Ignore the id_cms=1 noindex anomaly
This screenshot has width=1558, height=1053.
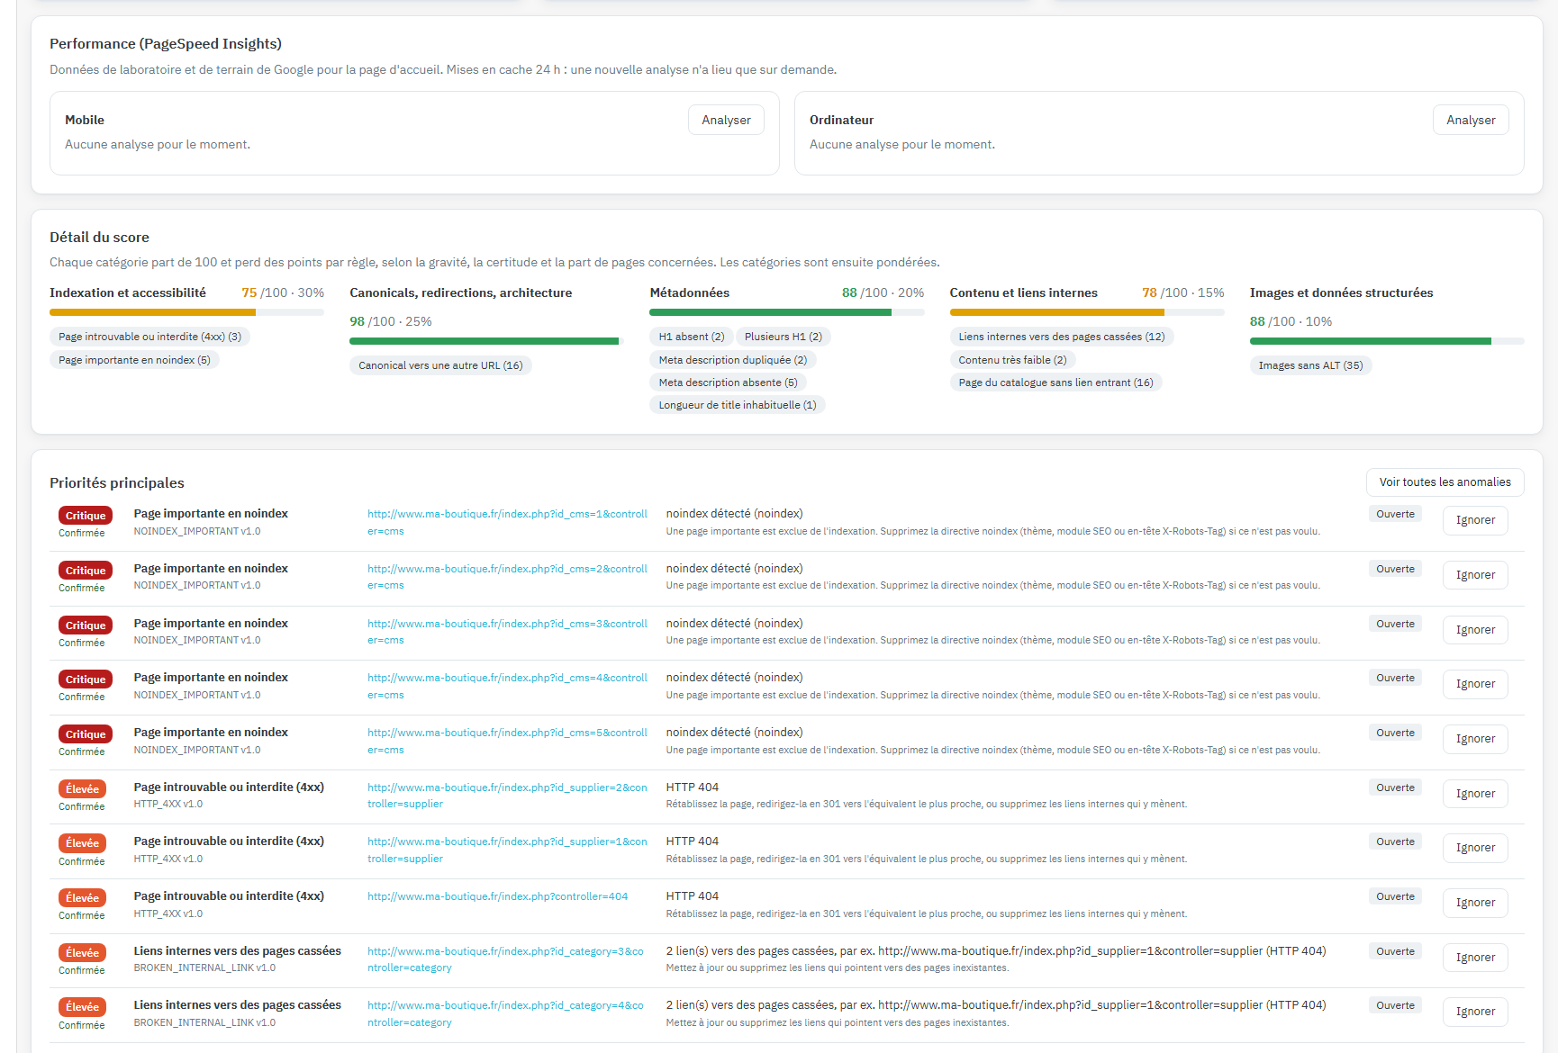click(x=1475, y=520)
